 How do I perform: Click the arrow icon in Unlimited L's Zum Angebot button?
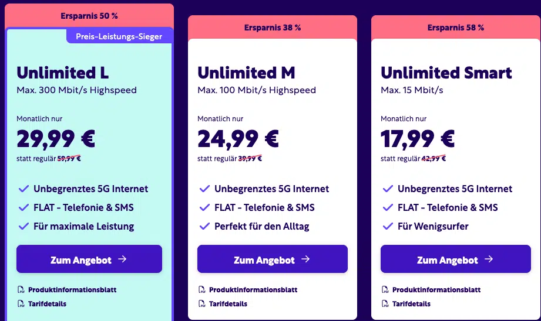coord(123,259)
